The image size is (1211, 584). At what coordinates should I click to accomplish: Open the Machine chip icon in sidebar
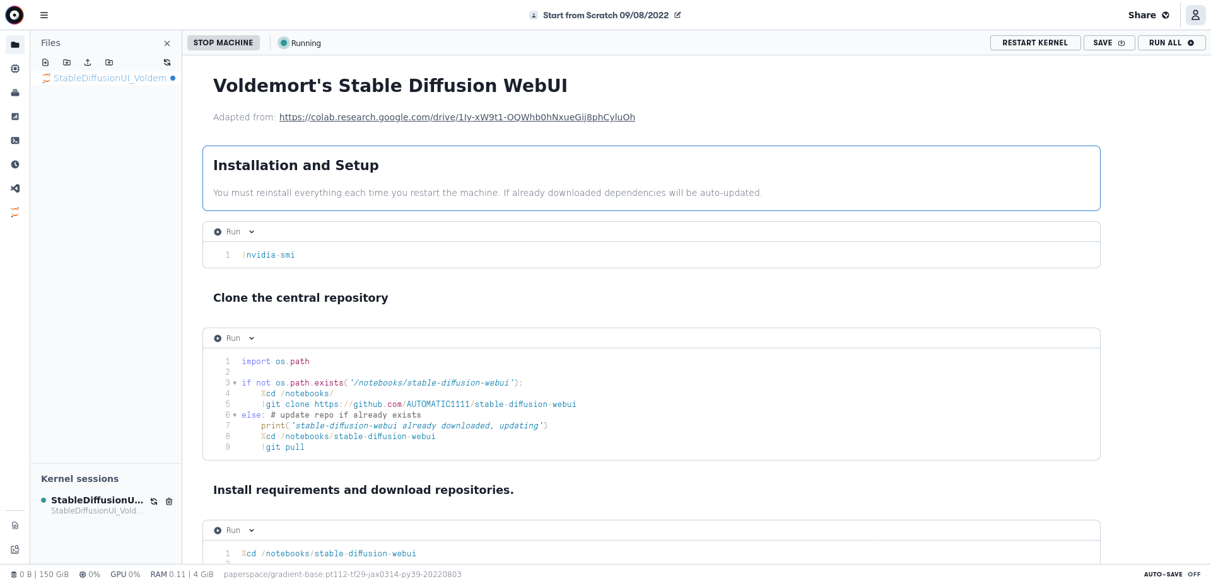15,69
